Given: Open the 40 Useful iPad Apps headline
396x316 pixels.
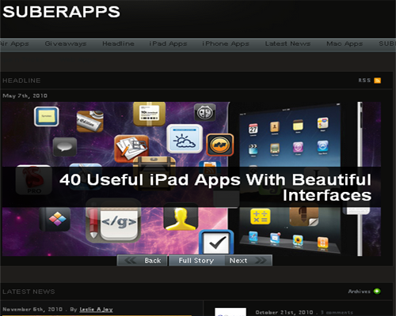Looking at the screenshot, I should tap(215, 187).
